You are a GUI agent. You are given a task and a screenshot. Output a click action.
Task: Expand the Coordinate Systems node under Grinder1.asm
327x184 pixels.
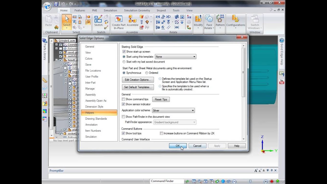56,45
